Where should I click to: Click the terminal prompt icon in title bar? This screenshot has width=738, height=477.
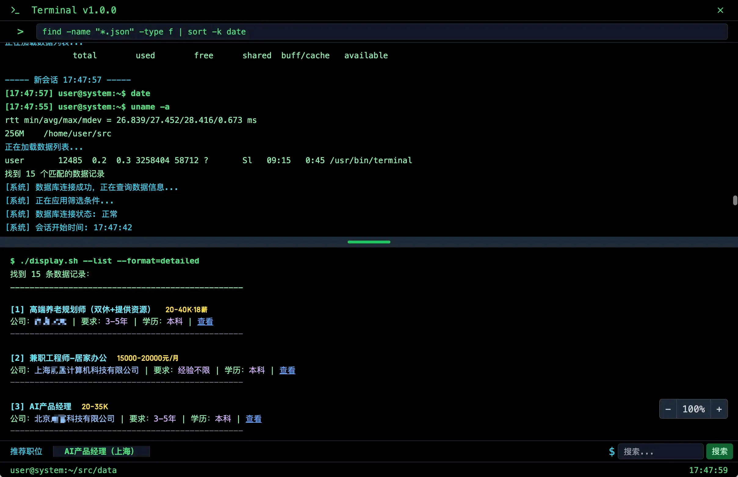[x=15, y=10]
